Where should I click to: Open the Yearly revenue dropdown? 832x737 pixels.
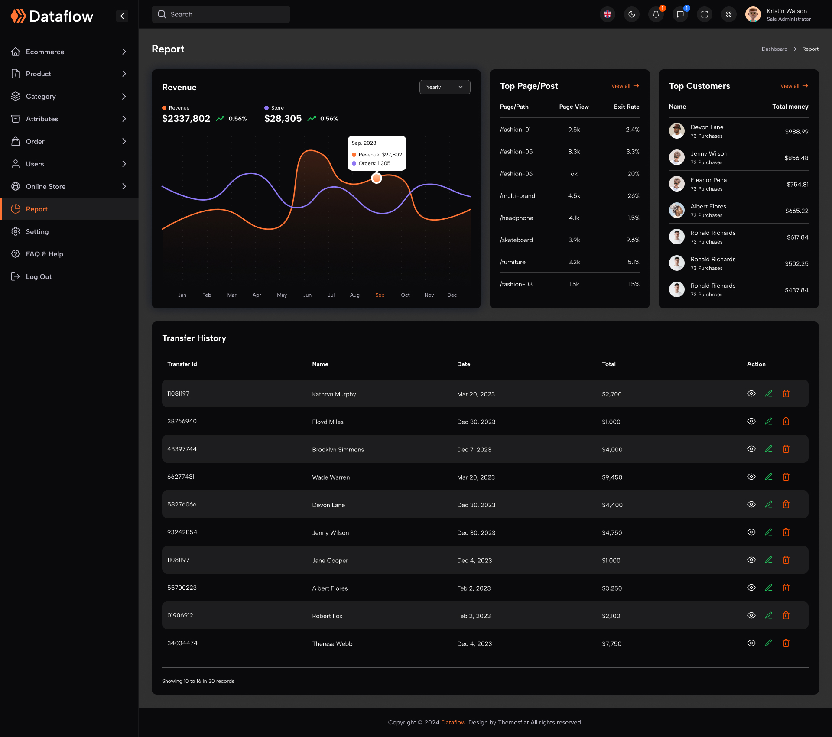[x=445, y=87]
